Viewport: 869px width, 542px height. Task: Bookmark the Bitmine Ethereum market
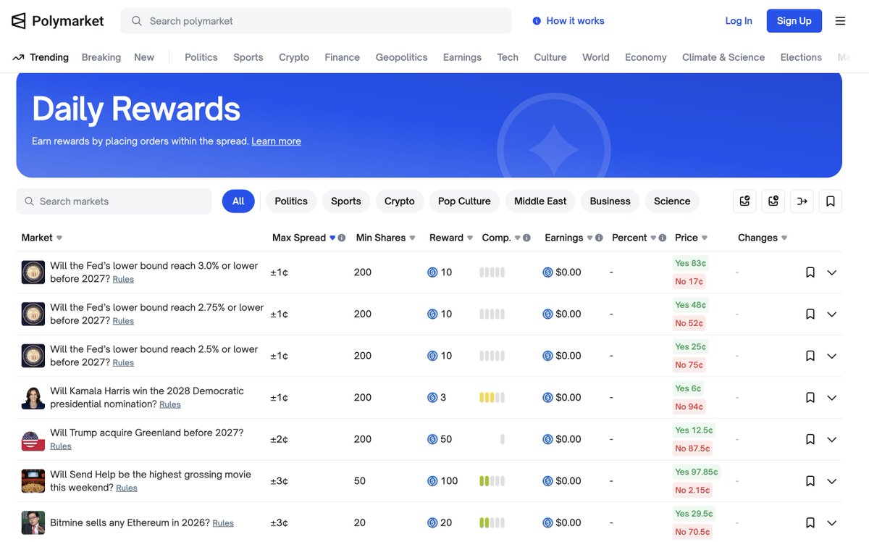point(810,522)
